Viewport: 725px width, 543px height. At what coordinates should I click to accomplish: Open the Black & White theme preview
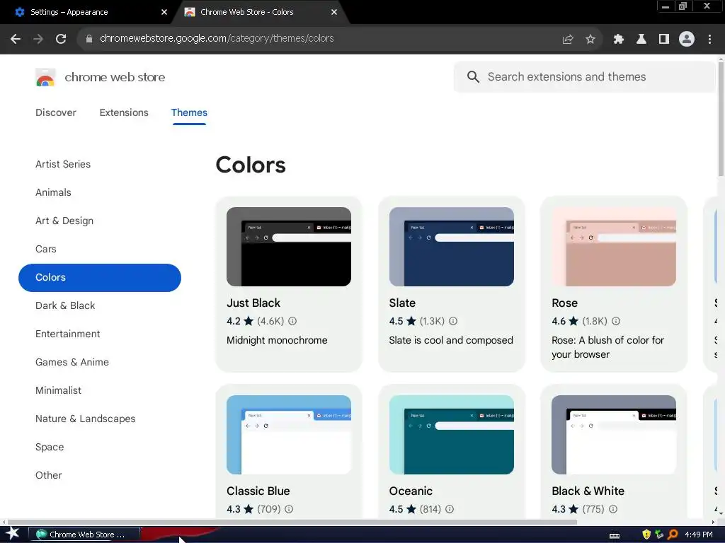coord(614,435)
